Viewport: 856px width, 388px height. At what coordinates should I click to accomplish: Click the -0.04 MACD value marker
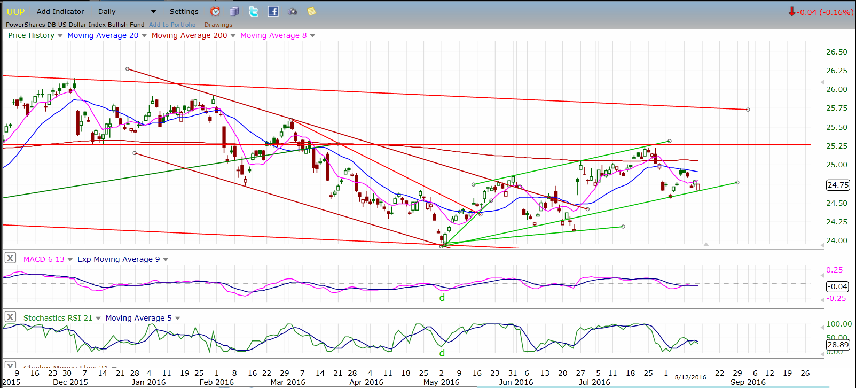tap(837, 286)
